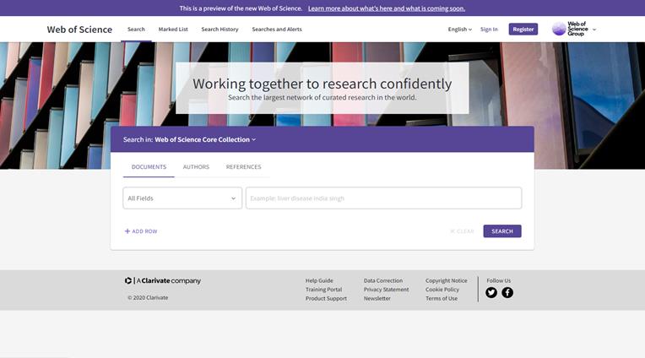645x358 pixels.
Task: Expand Web of Science Core Collection selector
Action: pyautogui.click(x=205, y=139)
